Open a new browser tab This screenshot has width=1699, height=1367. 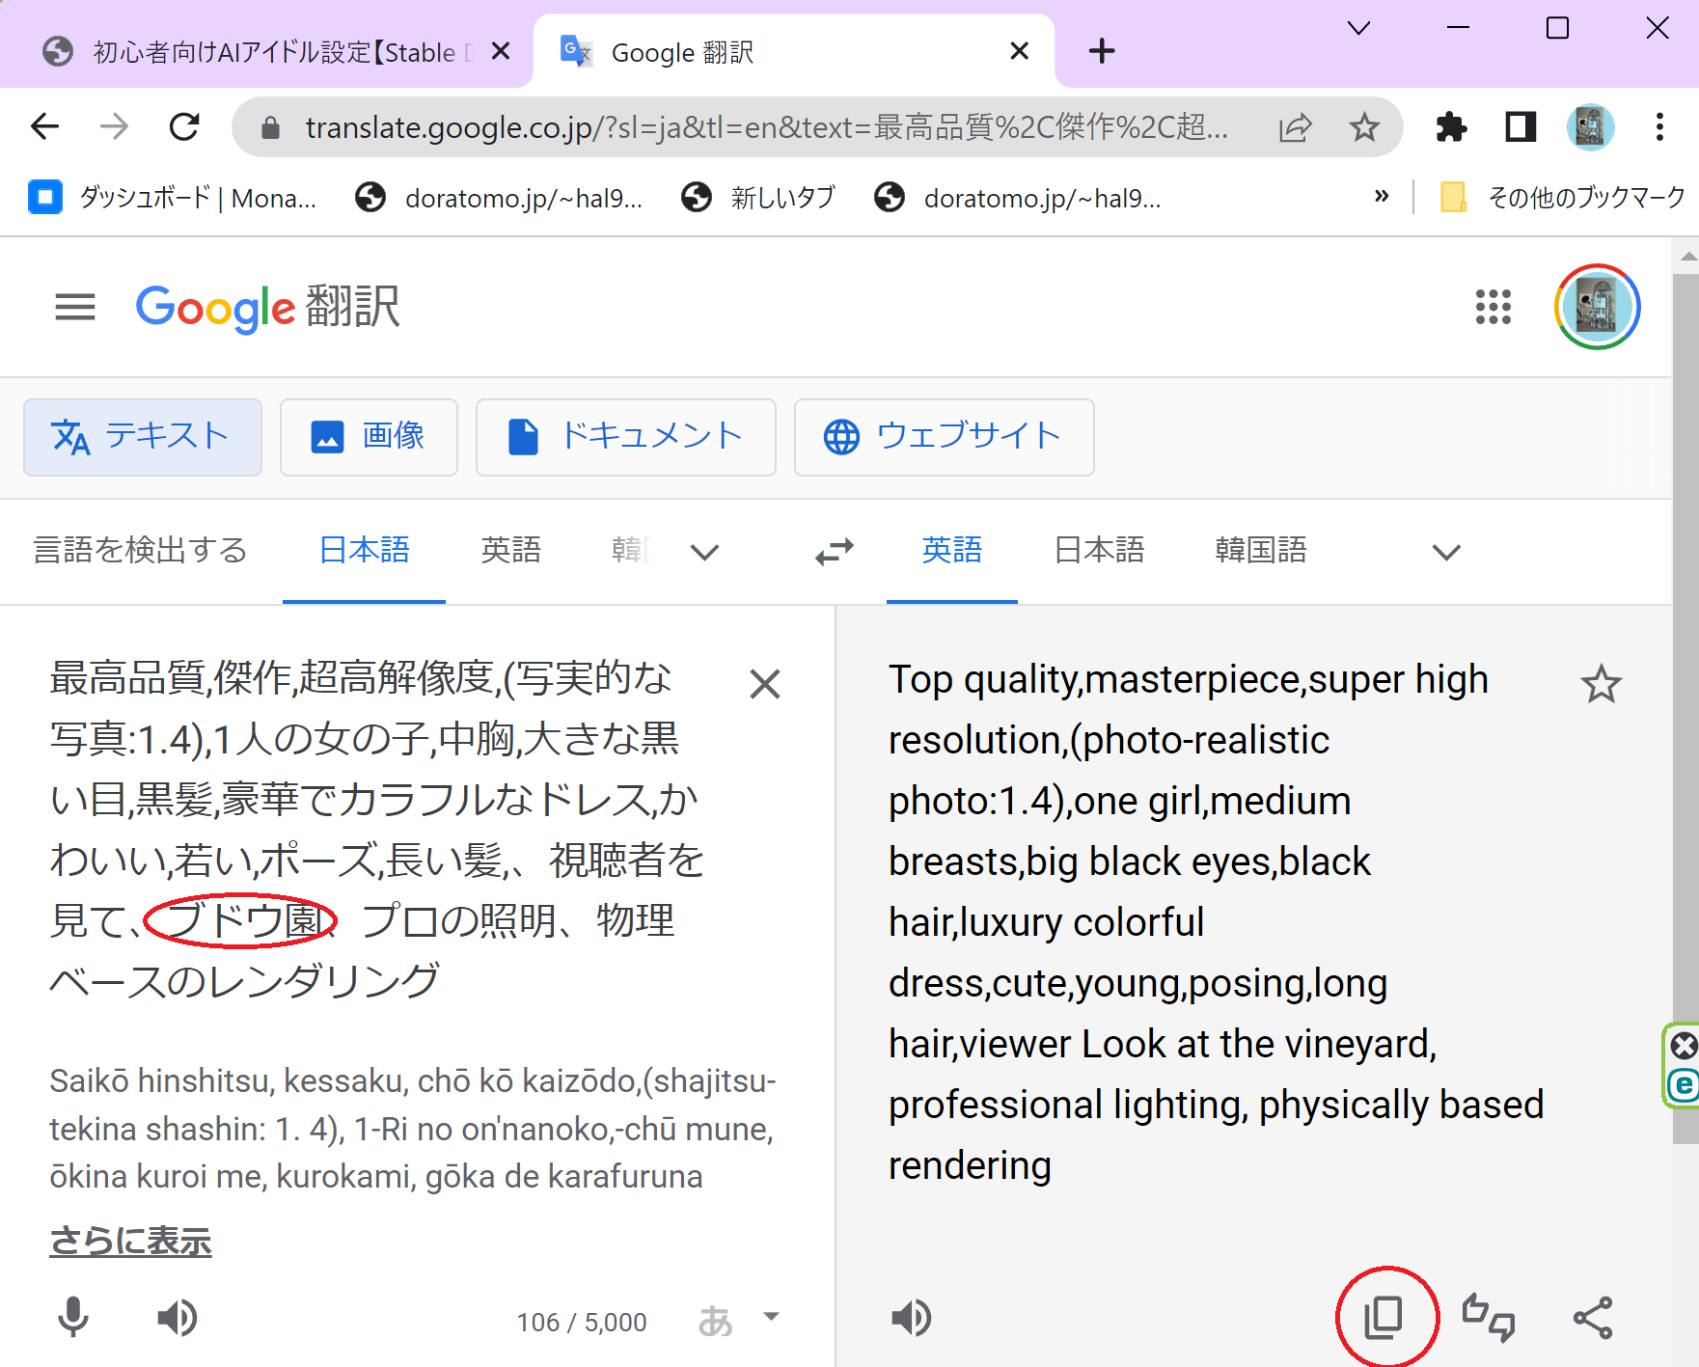(x=1102, y=51)
